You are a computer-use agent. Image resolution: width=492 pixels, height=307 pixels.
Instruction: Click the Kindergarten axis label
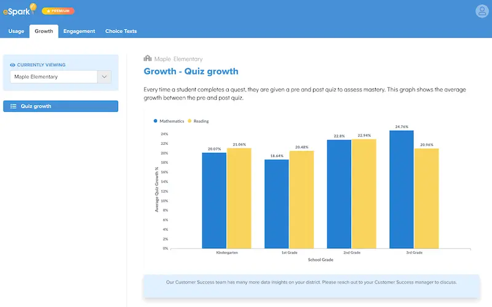tap(227, 252)
